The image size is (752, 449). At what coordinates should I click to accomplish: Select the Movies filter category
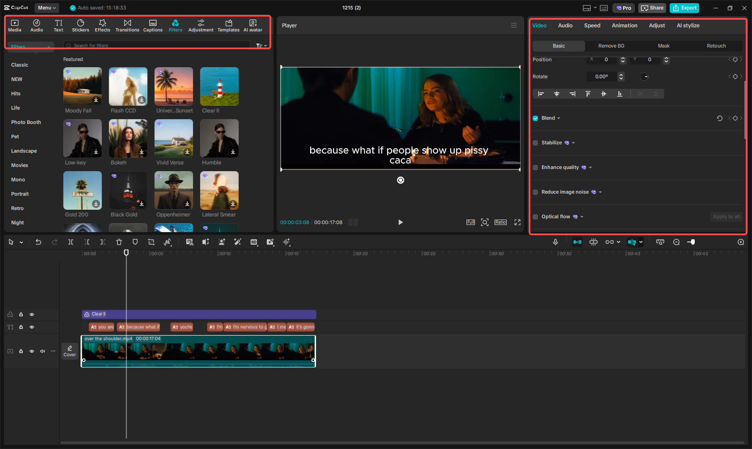[x=20, y=165]
